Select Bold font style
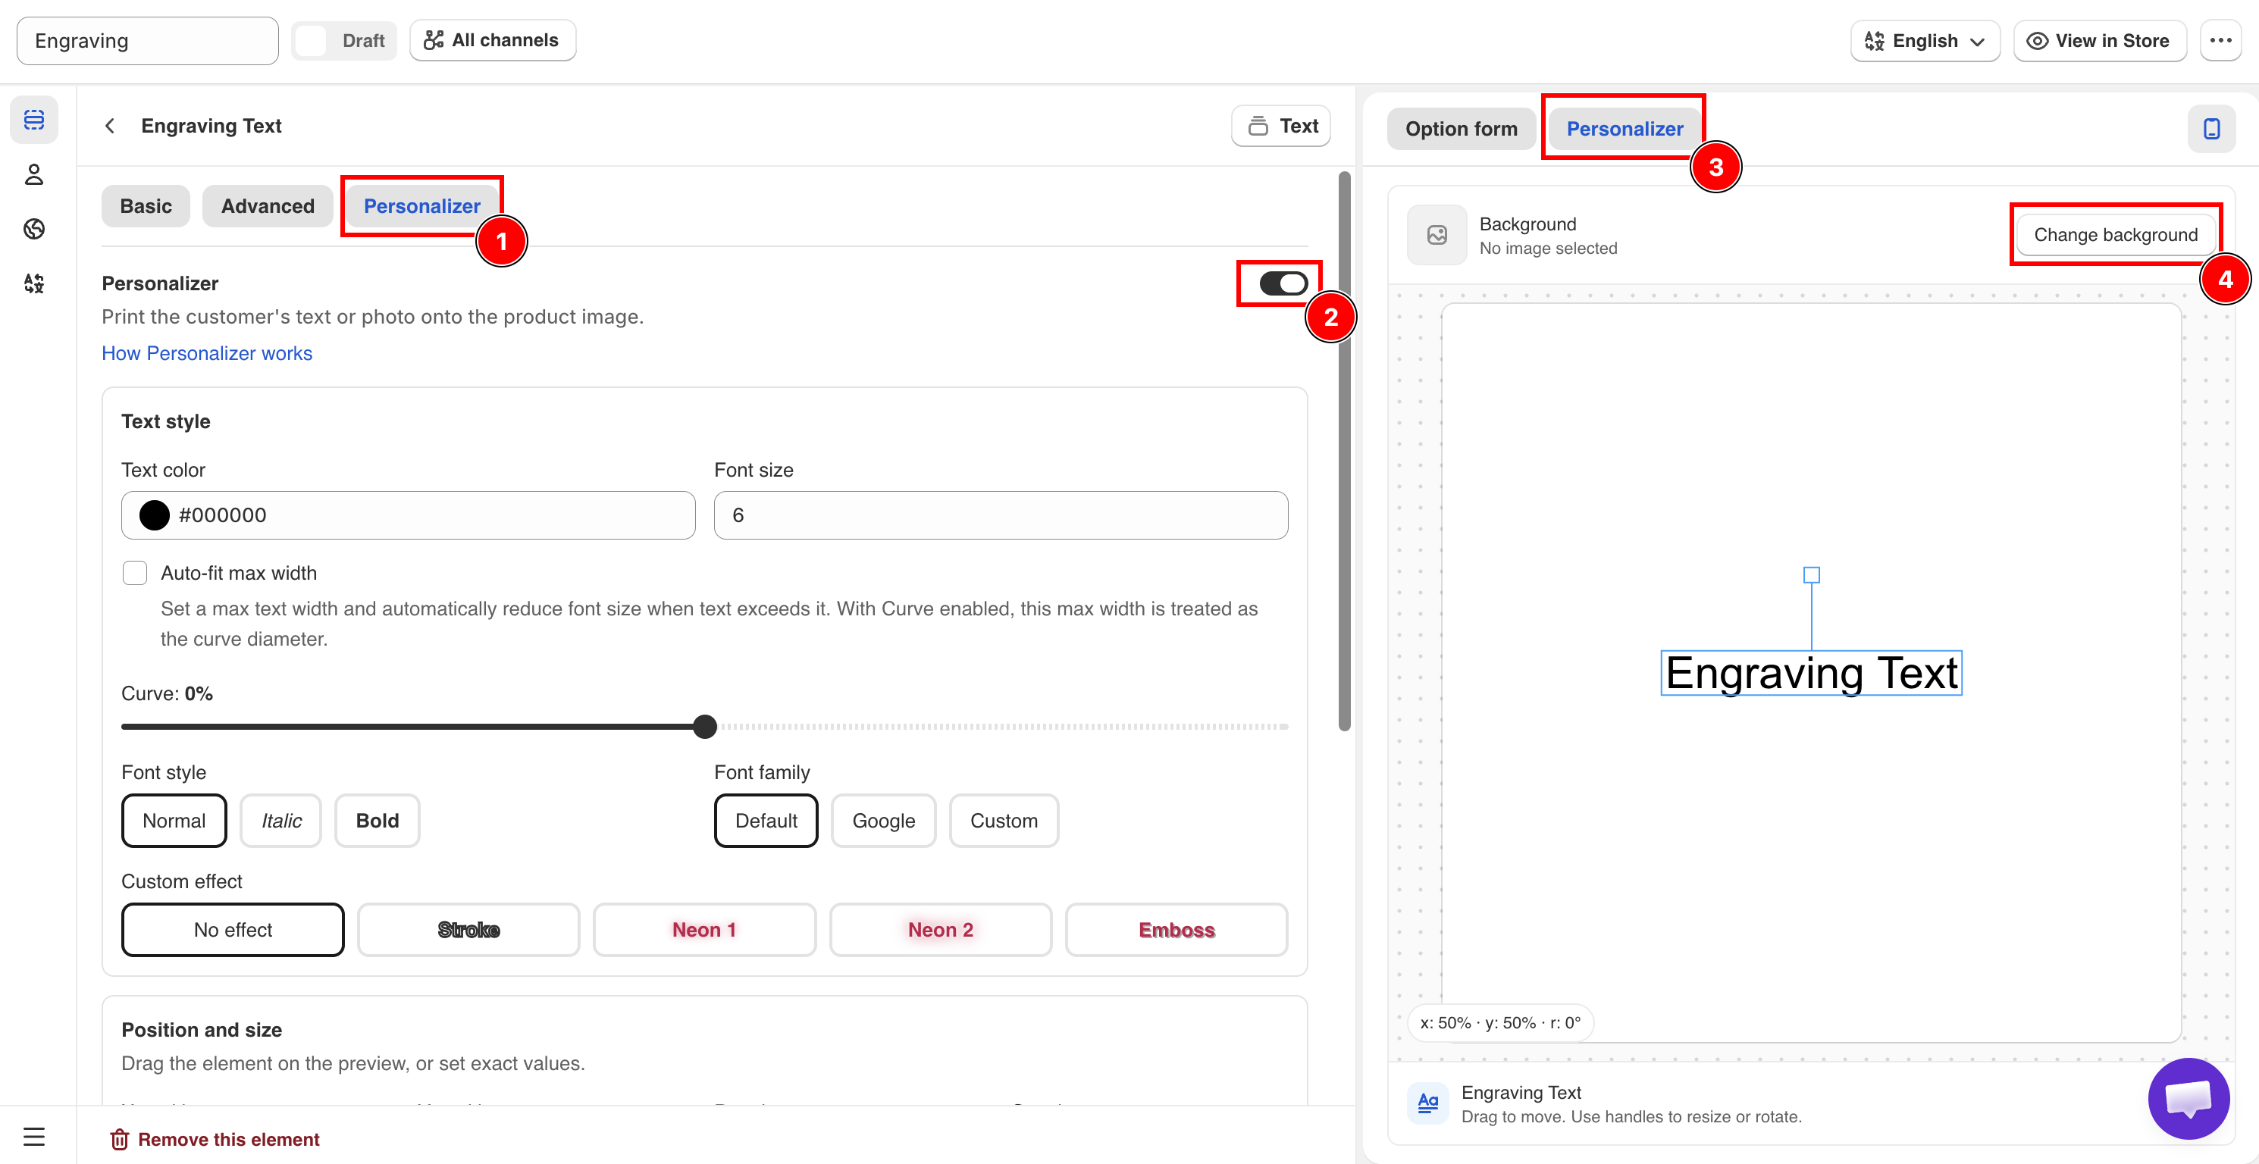The height and width of the screenshot is (1164, 2259). coord(377,821)
